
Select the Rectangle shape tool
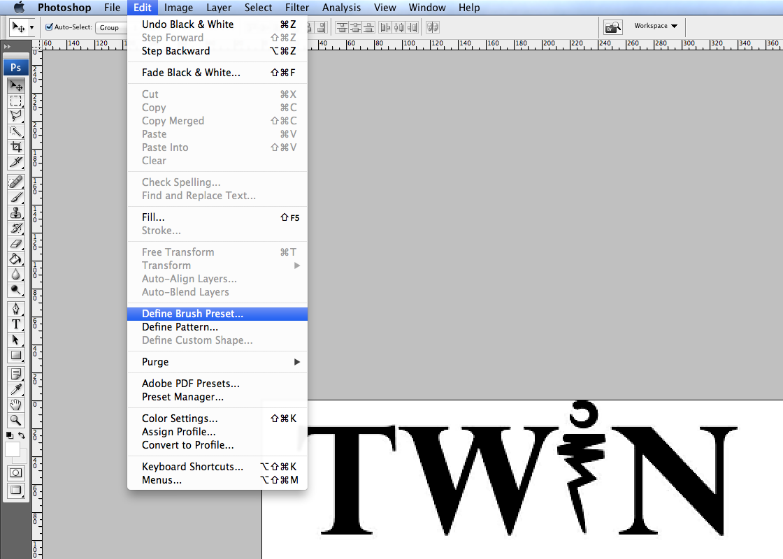point(16,356)
